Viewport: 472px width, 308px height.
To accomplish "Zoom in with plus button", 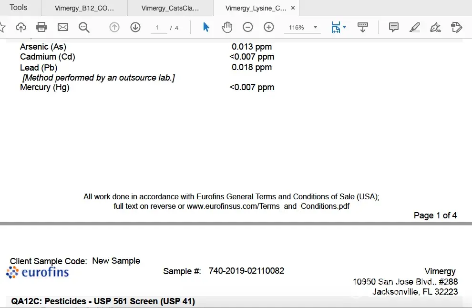I will pos(269,27).
